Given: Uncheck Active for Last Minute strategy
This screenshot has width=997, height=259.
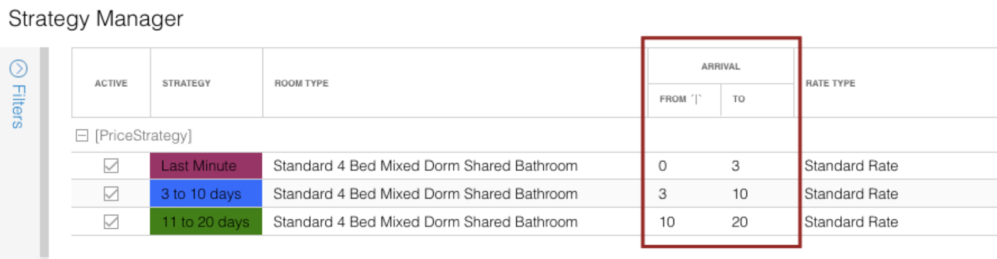Looking at the screenshot, I should tap(111, 166).
